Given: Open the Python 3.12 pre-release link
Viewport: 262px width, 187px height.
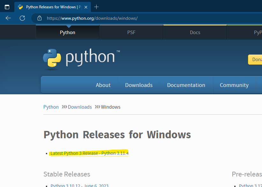Looking at the screenshot, I should (x=250, y=185).
